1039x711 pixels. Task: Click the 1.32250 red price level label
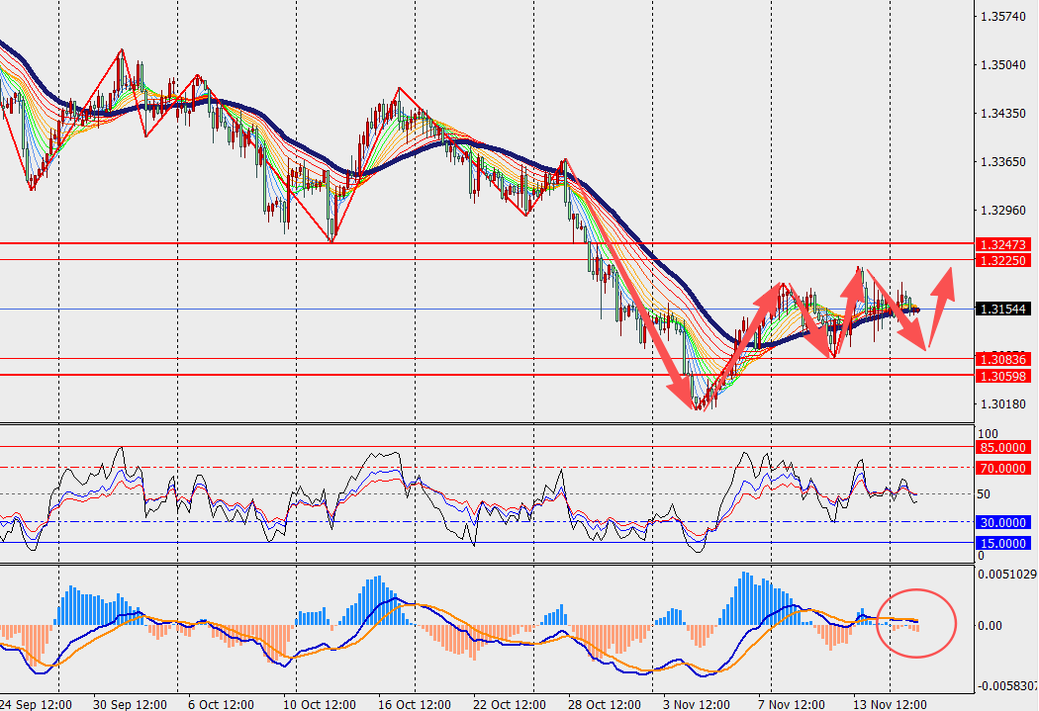pyautogui.click(x=1003, y=259)
